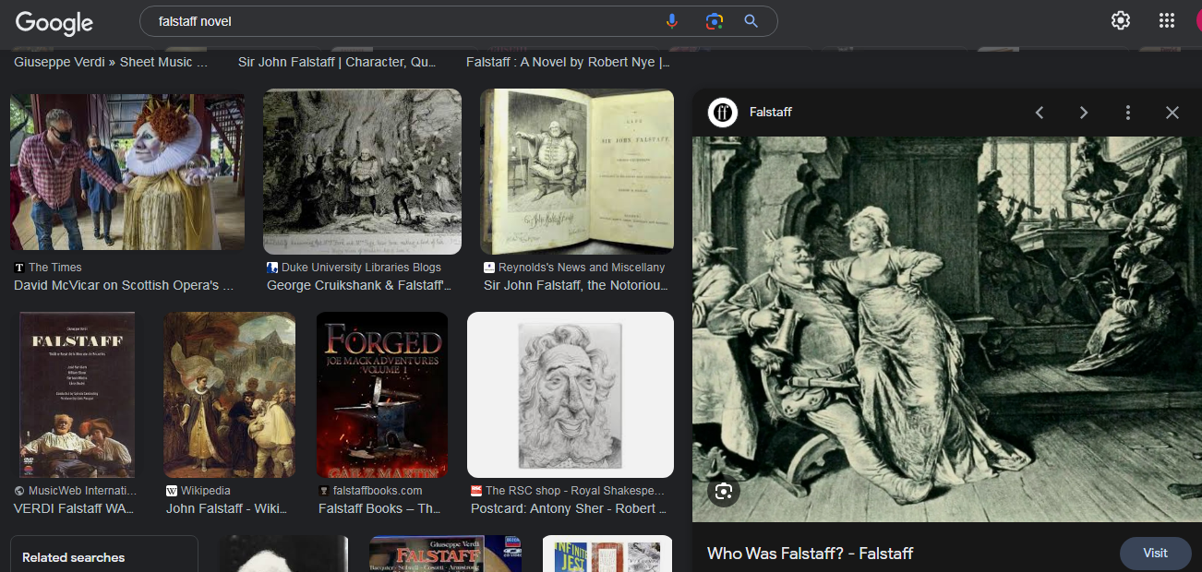1202x572 pixels.
Task: Show the next image in the preview panel
Action: tap(1084, 113)
